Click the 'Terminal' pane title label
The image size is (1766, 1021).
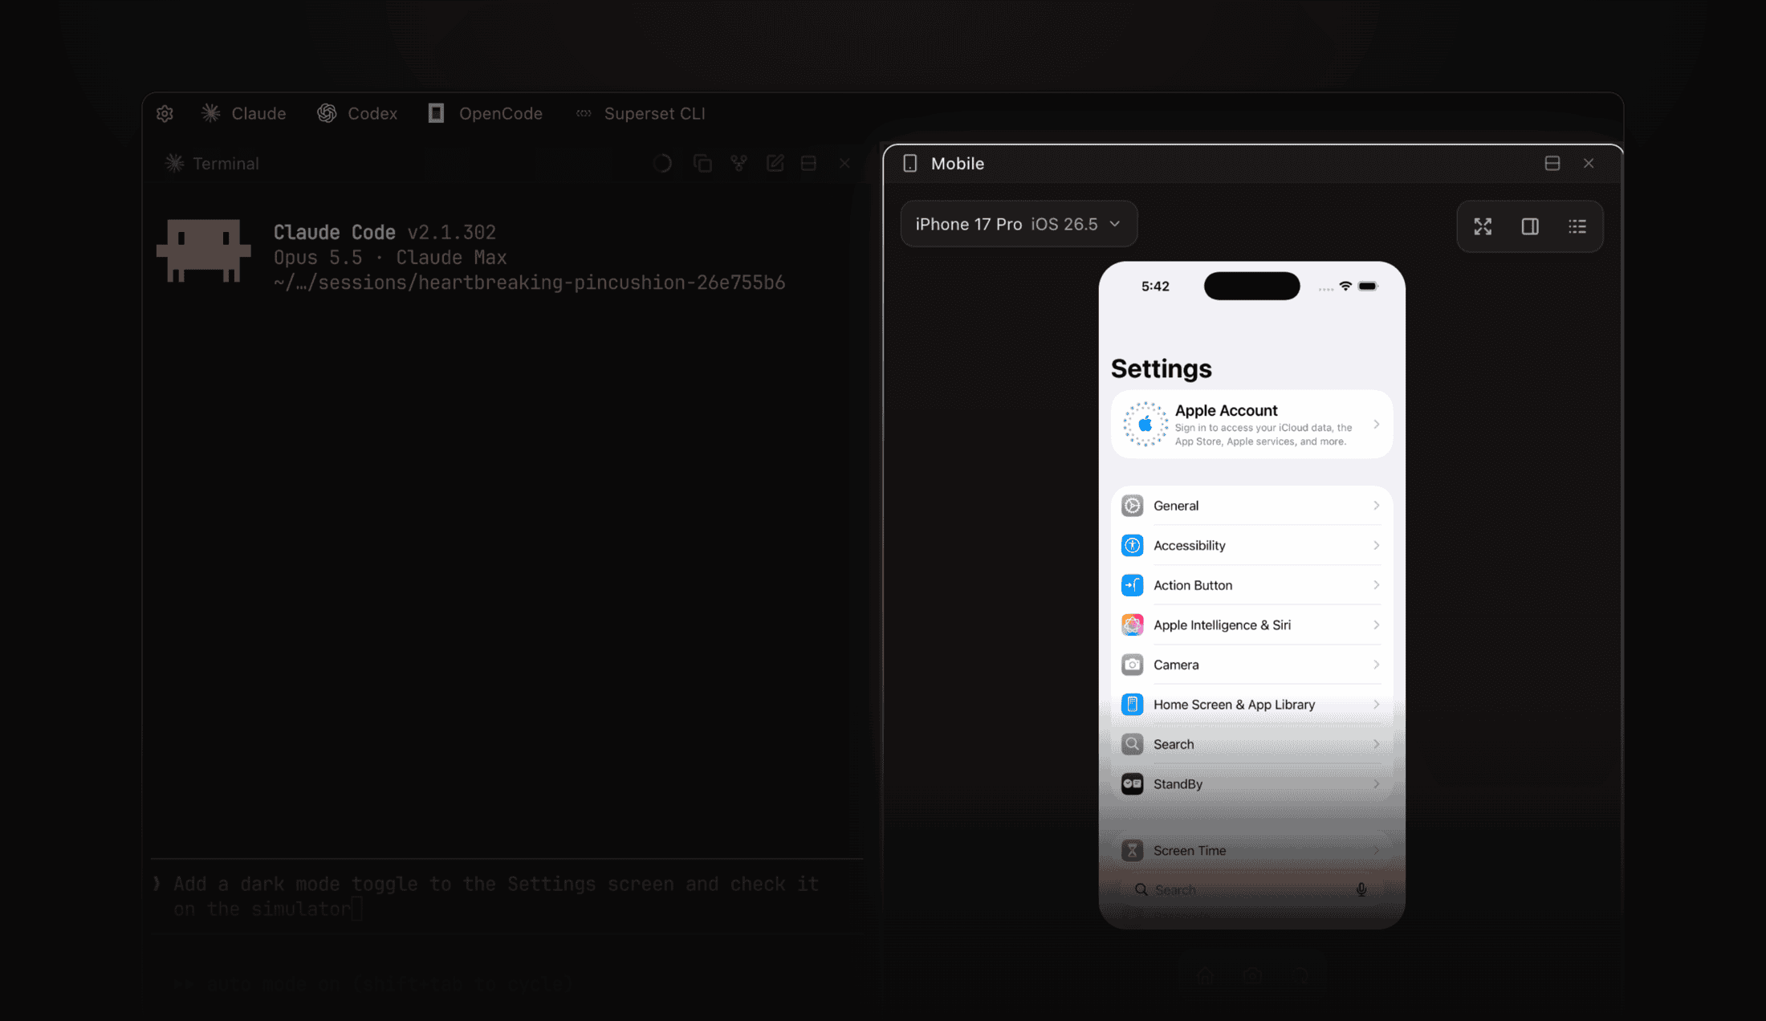pyautogui.click(x=226, y=164)
